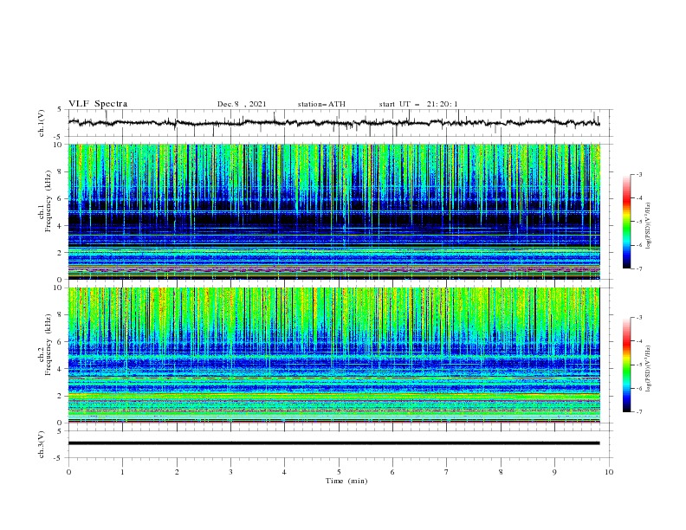The image size is (686, 530).
Task: Click the "-3" tick on upper color bar
Action: click(638, 174)
